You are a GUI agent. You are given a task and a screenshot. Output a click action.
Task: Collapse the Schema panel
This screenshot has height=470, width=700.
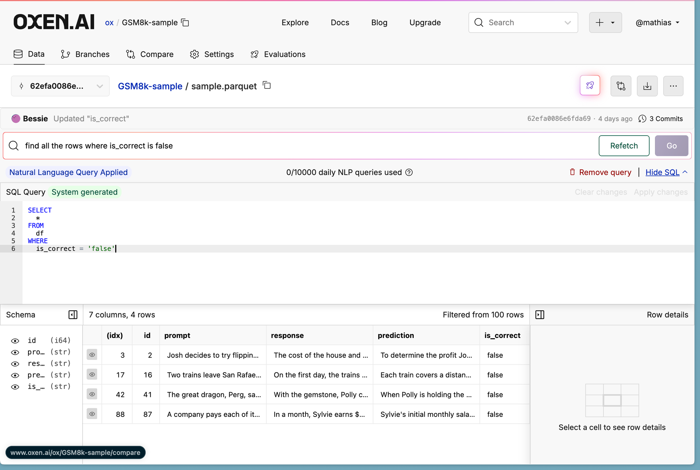pos(73,315)
